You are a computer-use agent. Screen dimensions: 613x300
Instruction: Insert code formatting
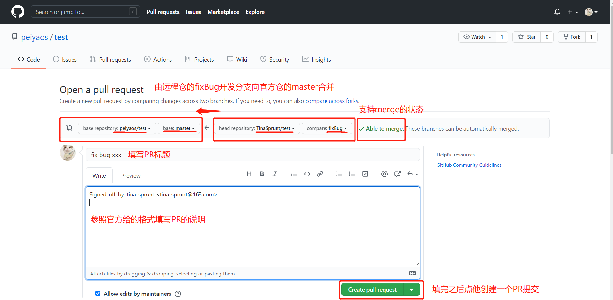click(x=307, y=174)
